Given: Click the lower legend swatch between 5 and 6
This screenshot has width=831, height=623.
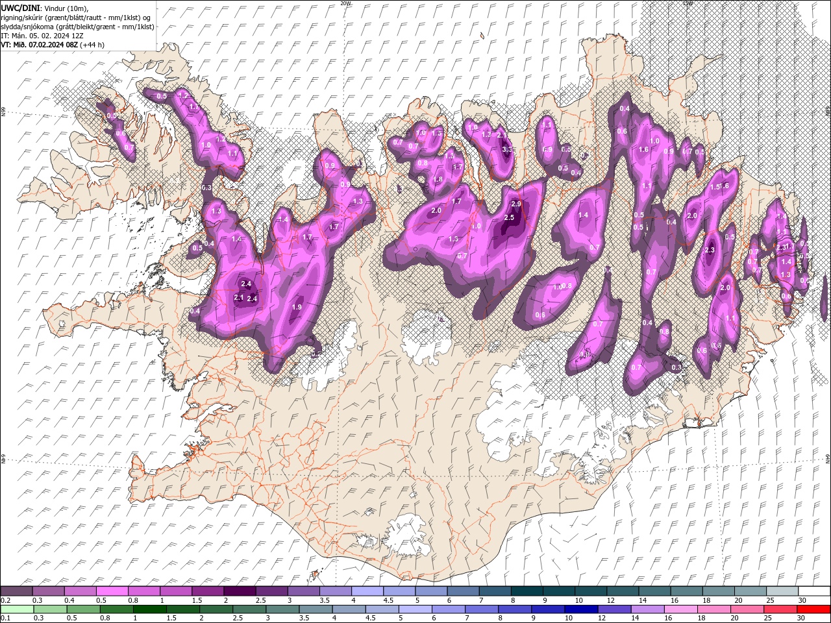Looking at the screenshot, I should click(x=415, y=609).
